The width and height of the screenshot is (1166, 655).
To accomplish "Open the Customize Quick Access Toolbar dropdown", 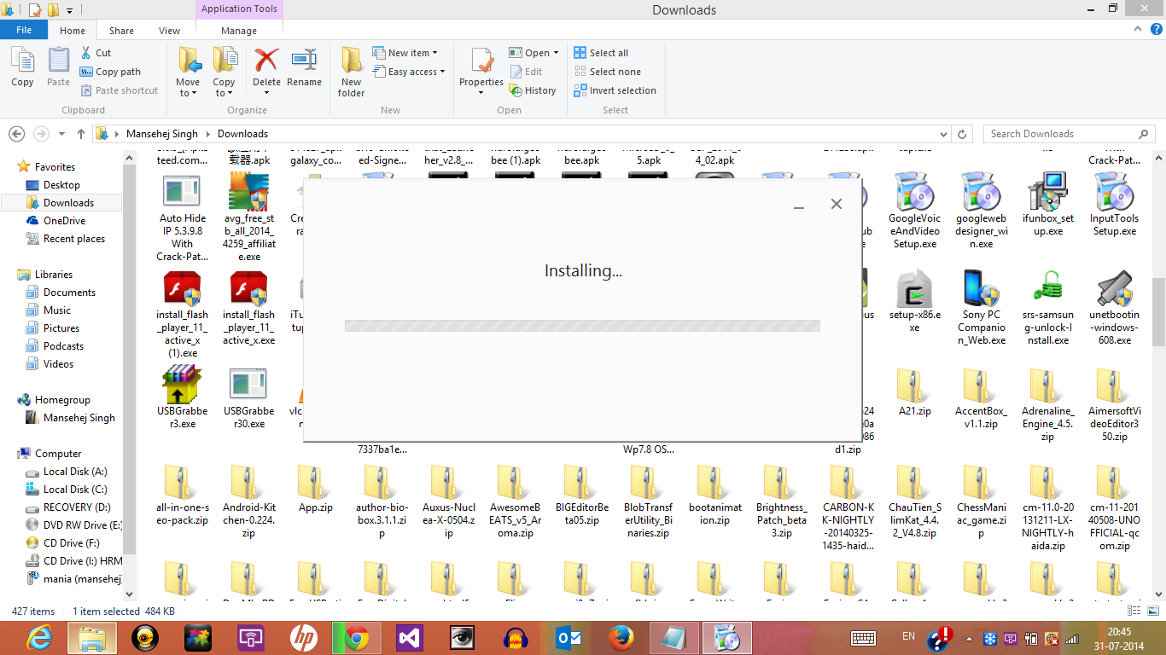I will pyautogui.click(x=69, y=10).
